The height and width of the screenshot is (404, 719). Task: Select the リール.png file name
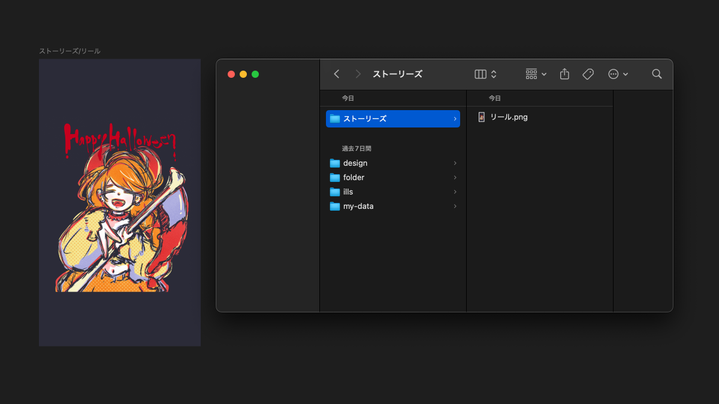click(509, 117)
